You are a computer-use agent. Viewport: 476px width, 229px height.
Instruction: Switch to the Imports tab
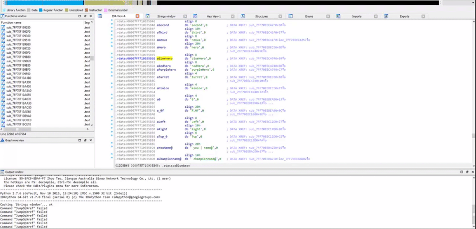tap(357, 16)
